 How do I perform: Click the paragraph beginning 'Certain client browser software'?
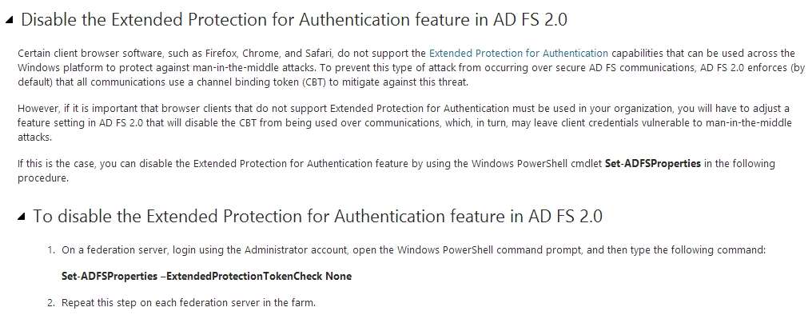click(411, 68)
